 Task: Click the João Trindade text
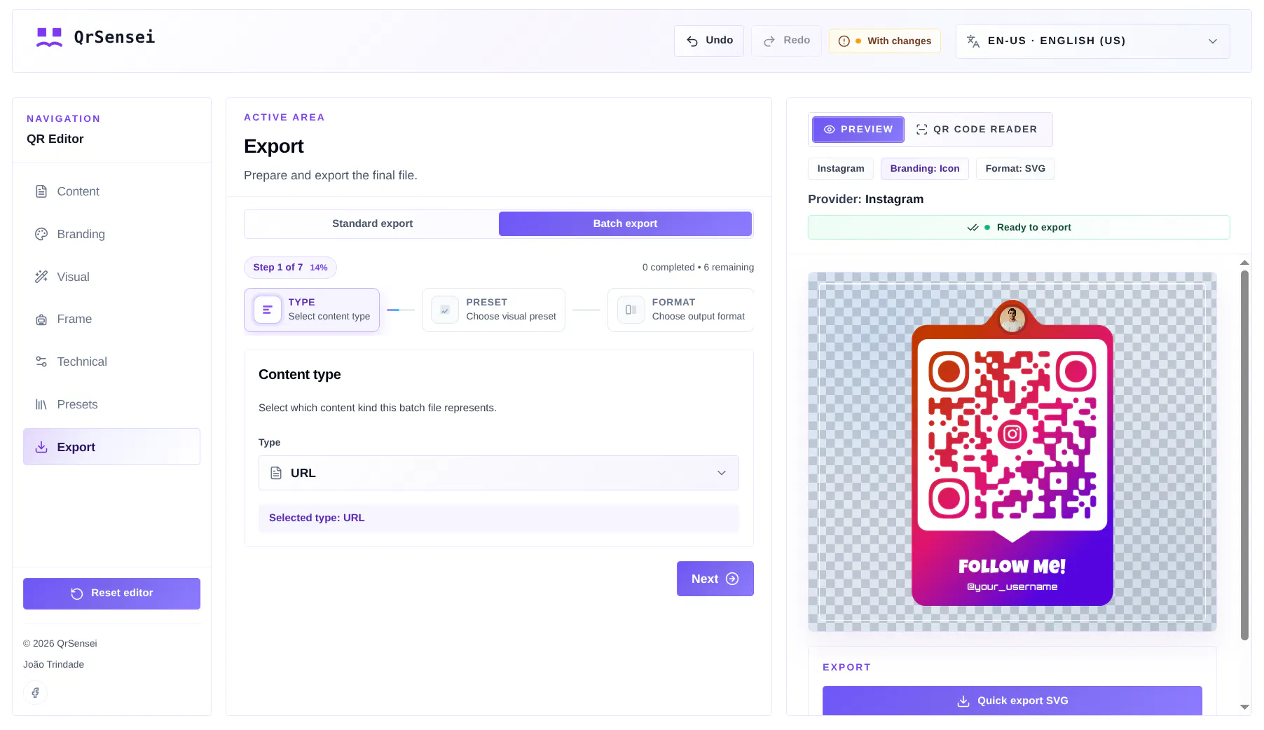pyautogui.click(x=53, y=665)
